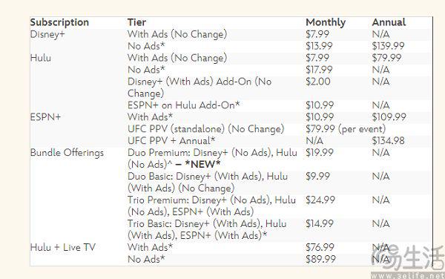Select the Disney+ subscription row label

(47, 34)
